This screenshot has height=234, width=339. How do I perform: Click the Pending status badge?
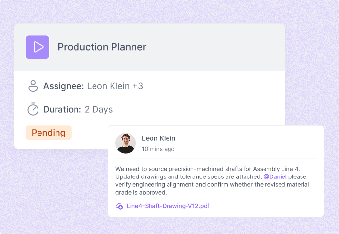pyautogui.click(x=48, y=133)
